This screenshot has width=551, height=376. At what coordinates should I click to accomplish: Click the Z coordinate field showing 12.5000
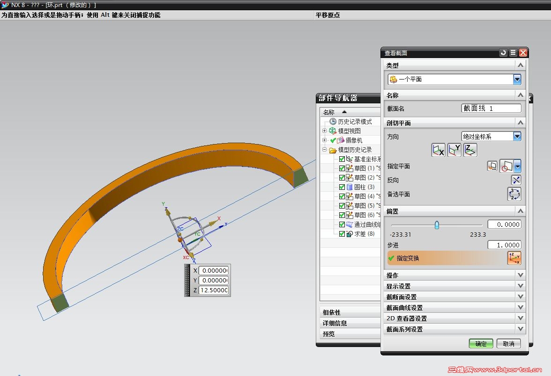coord(214,290)
